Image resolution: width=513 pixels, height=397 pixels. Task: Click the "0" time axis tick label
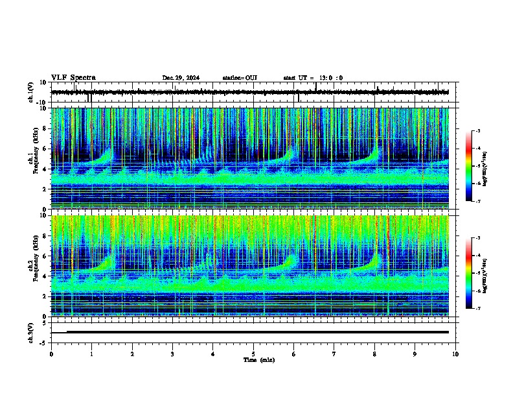[51, 354]
